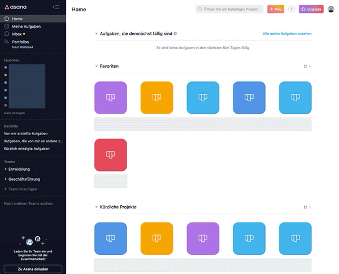The image size is (339, 274).
Task: Open the purple project tile in Kürzliche Projekte
Action: (x=203, y=238)
